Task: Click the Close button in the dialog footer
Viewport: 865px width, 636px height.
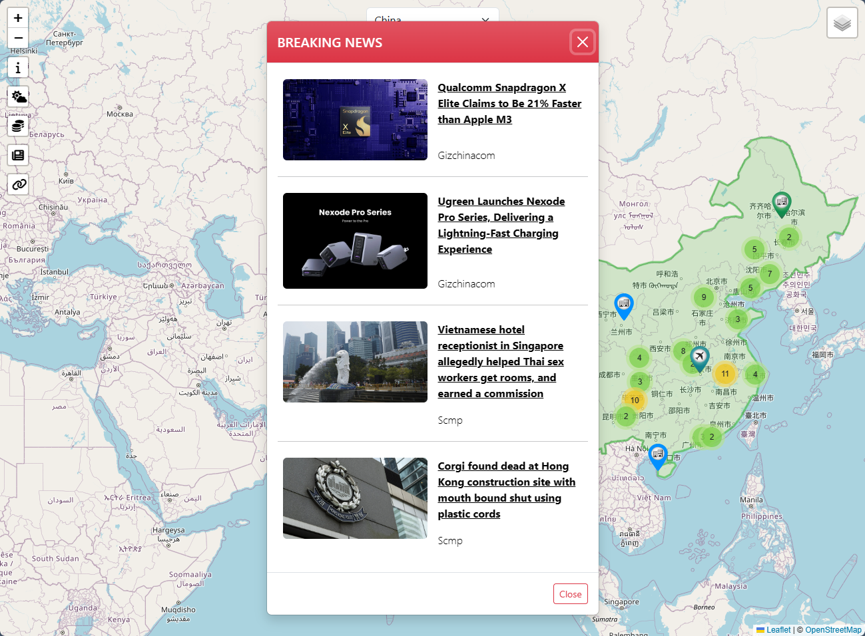Action: coord(571,594)
